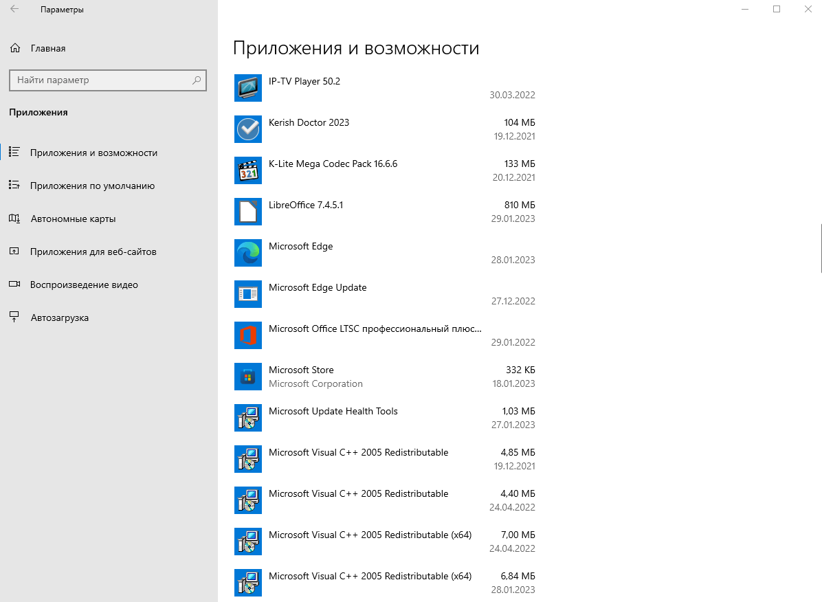Image resolution: width=822 pixels, height=602 pixels.
Task: Click icon of Visual C++ 2005 (x64) 7,00 МБ
Action: click(248, 542)
